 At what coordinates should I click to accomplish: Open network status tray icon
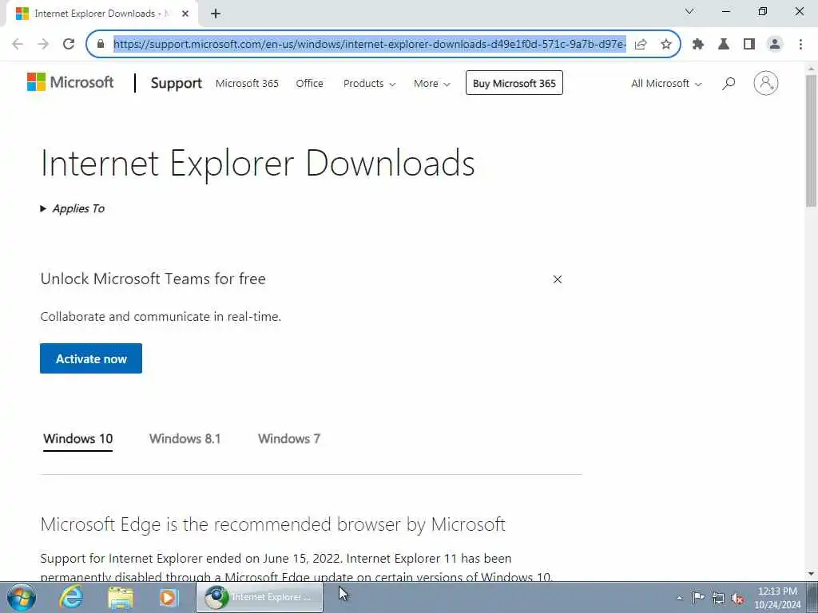click(718, 598)
